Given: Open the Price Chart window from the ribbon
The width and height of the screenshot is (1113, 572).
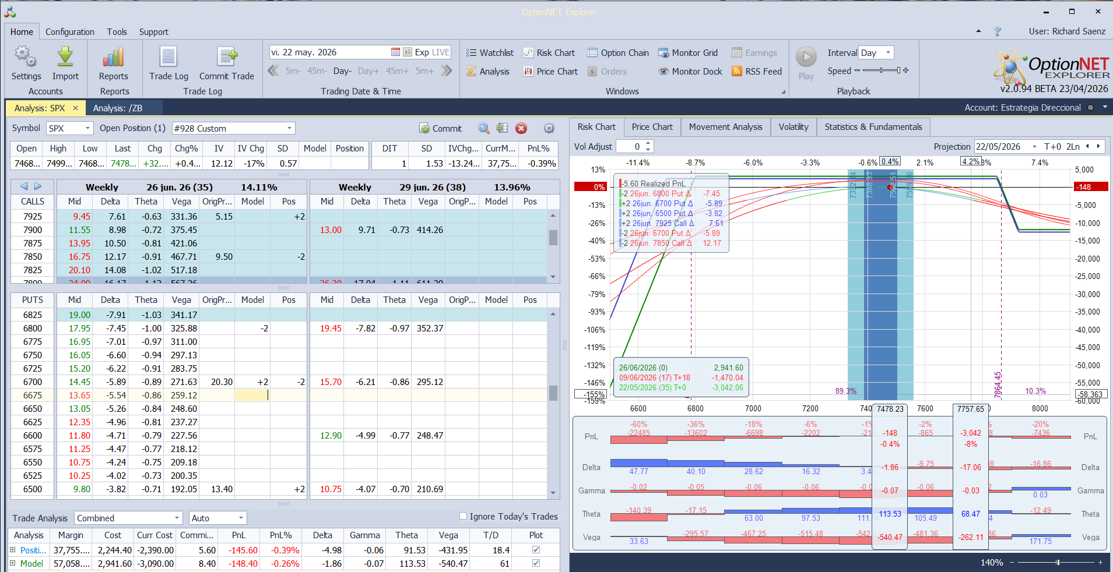Looking at the screenshot, I should coord(550,72).
